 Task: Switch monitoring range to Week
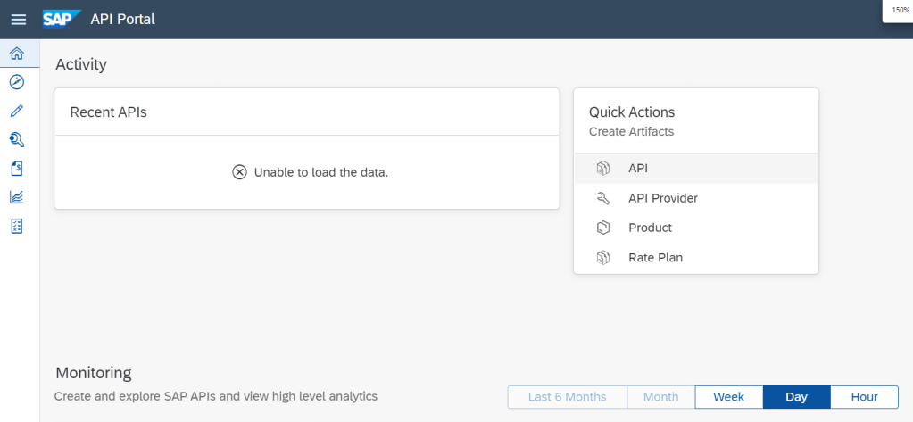pos(728,397)
